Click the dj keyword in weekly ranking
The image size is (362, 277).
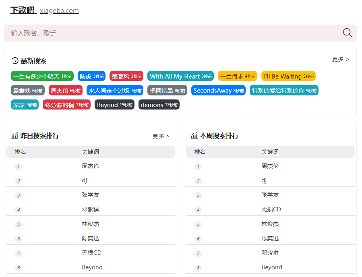264,180
